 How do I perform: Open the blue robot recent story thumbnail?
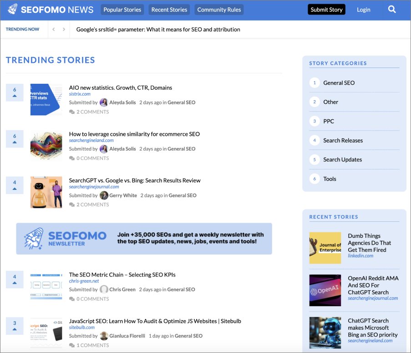[325, 333]
